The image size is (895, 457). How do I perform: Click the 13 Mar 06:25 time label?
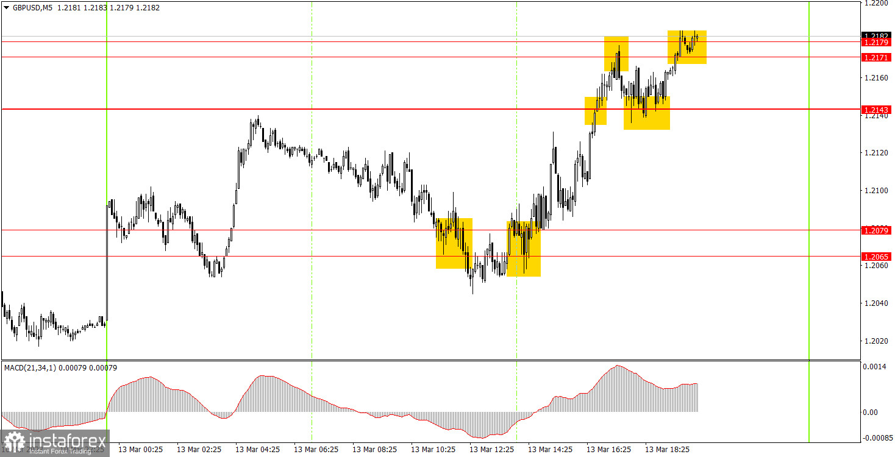[316, 450]
